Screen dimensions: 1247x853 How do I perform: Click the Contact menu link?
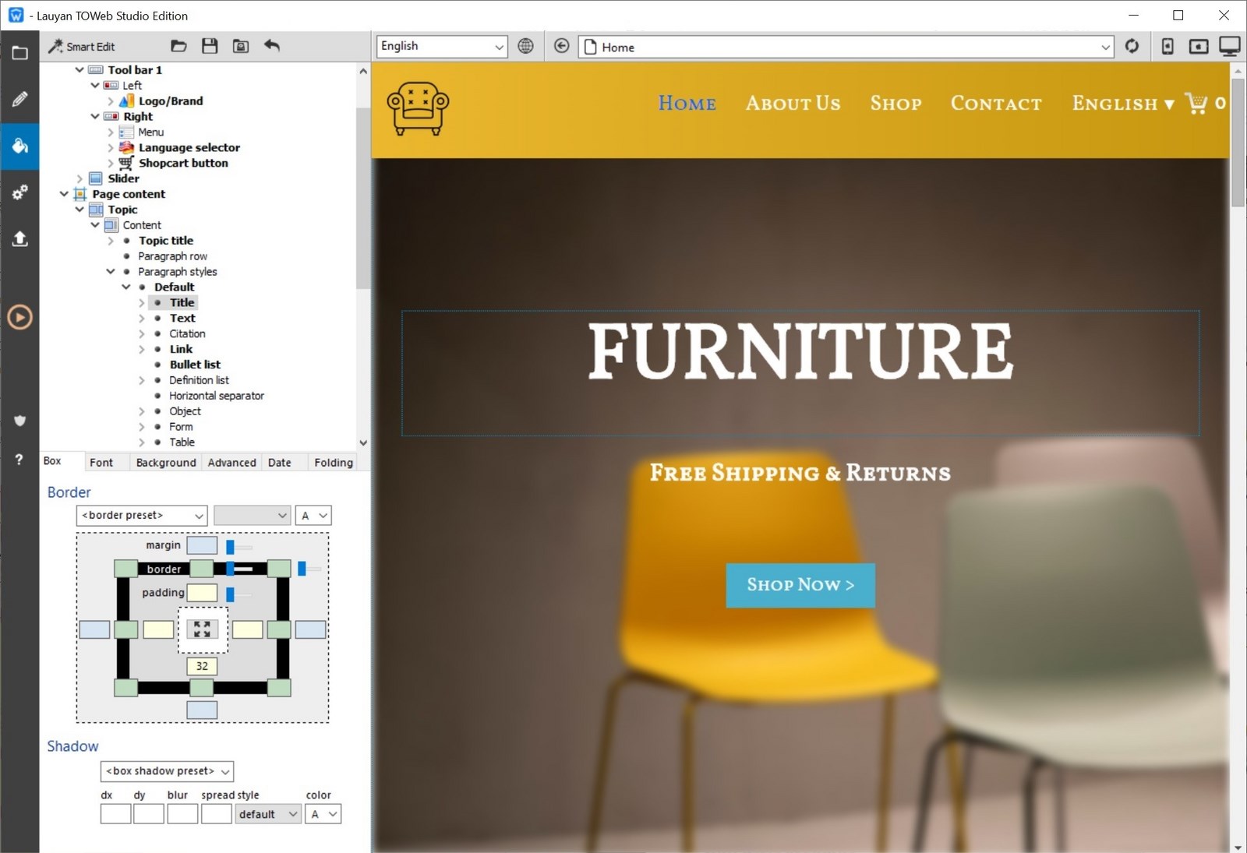(996, 103)
